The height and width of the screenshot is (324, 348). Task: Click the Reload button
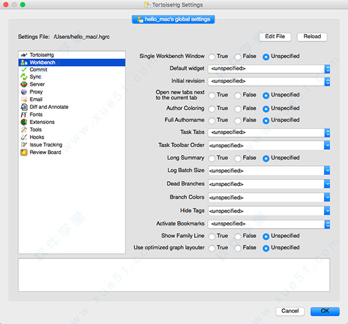click(312, 37)
